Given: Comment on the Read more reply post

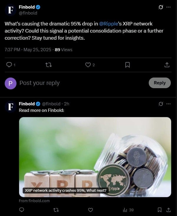Looking at the screenshot, I should (21, 210).
